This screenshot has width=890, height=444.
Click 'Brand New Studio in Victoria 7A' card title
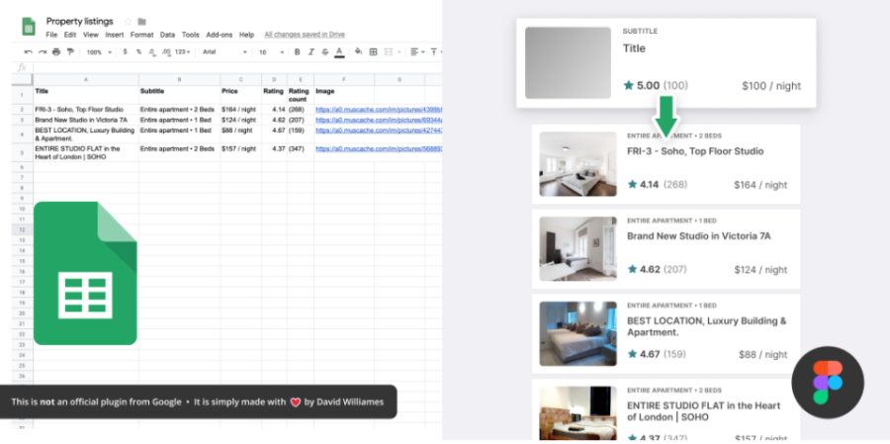click(x=699, y=236)
